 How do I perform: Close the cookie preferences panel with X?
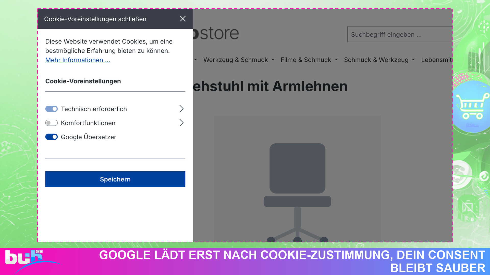[183, 19]
